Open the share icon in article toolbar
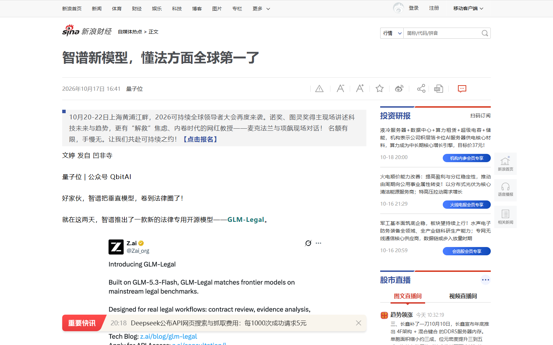The height and width of the screenshot is (345, 553). (421, 89)
